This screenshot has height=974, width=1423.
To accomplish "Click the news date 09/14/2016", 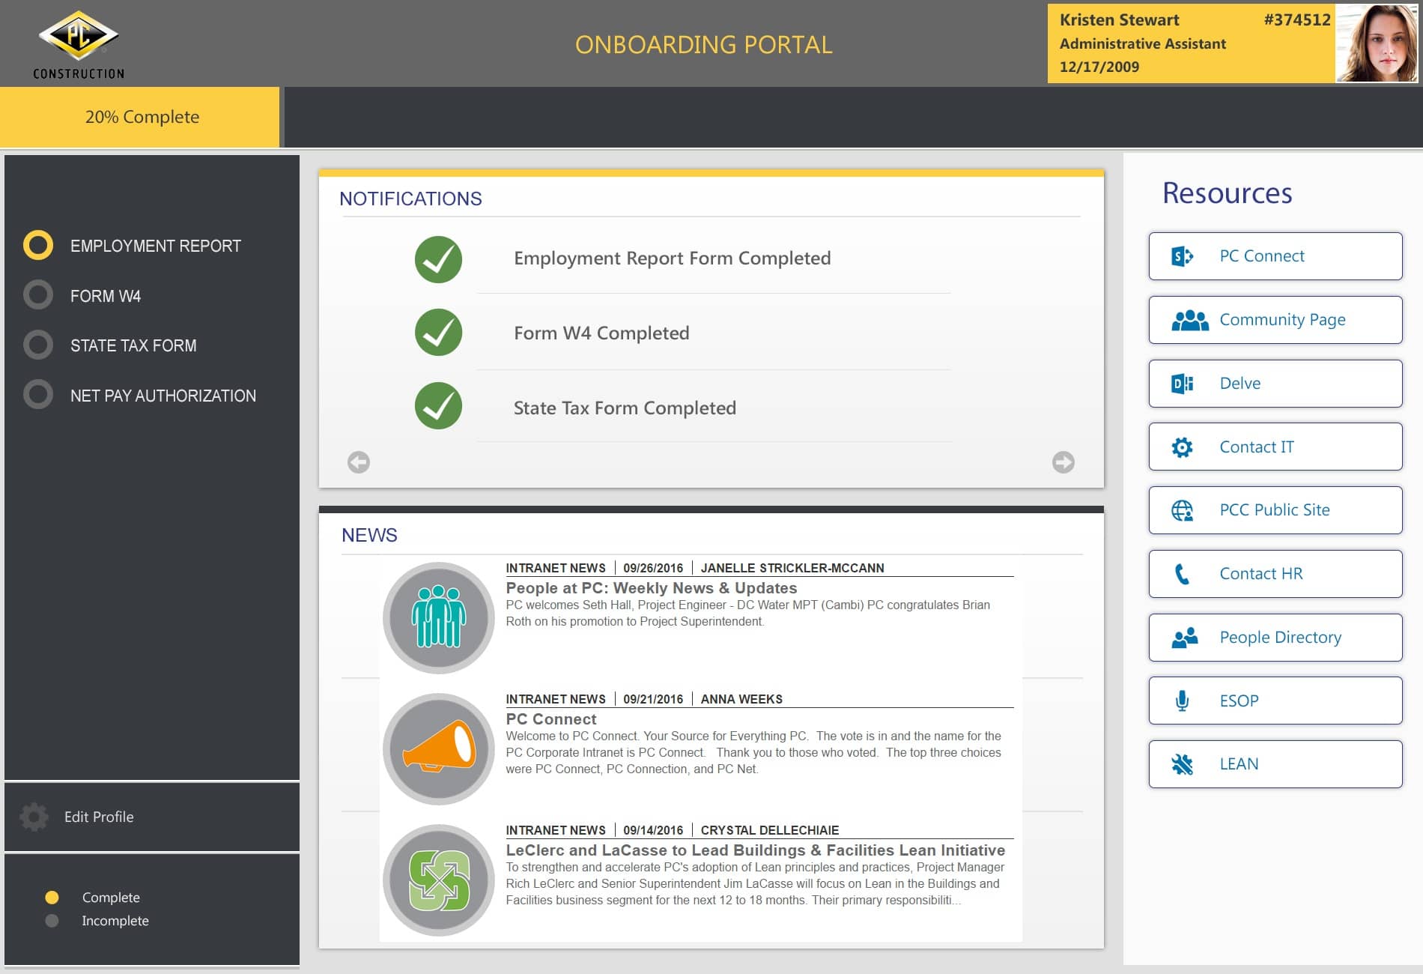I will pyautogui.click(x=653, y=830).
